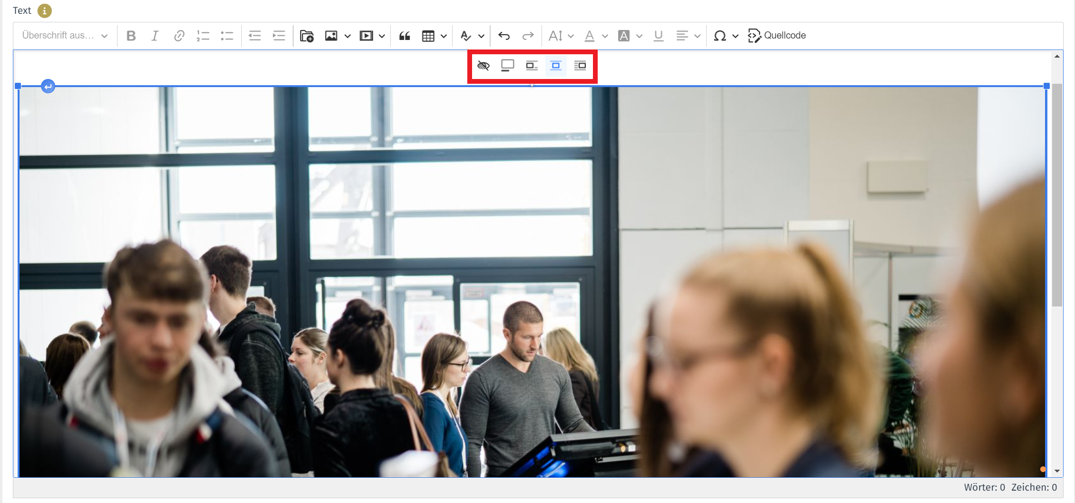Insert a hyperlink with the link icon

click(179, 36)
